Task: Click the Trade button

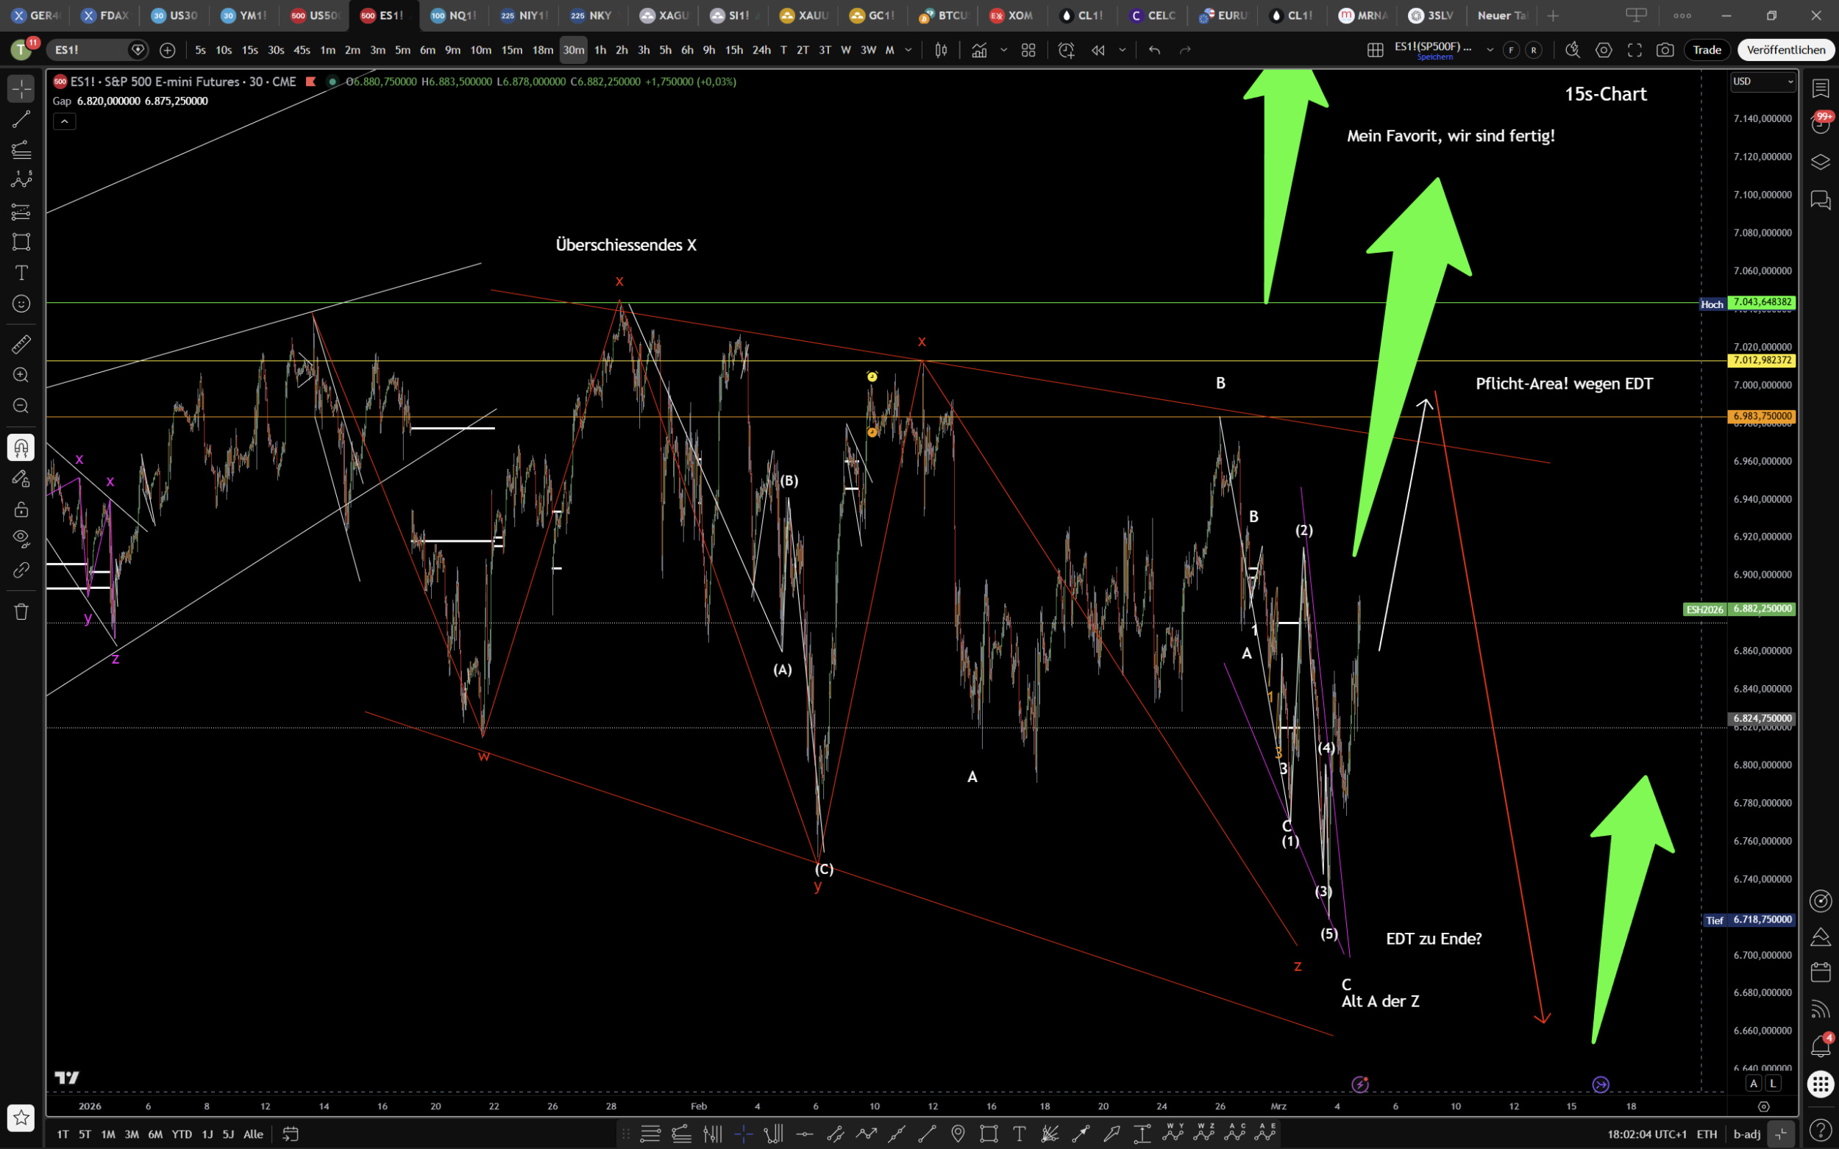Action: [x=1707, y=50]
